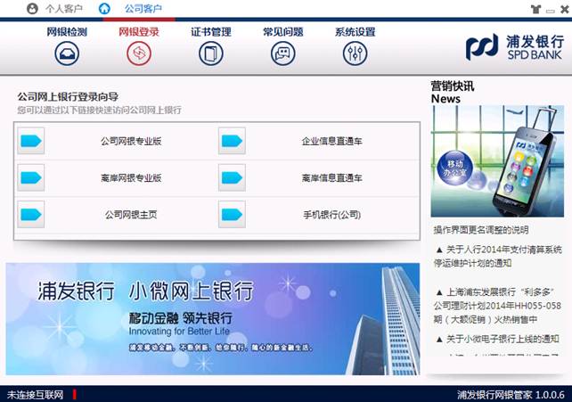
Task: Open the 公司网银主页 link
Action: click(131, 215)
